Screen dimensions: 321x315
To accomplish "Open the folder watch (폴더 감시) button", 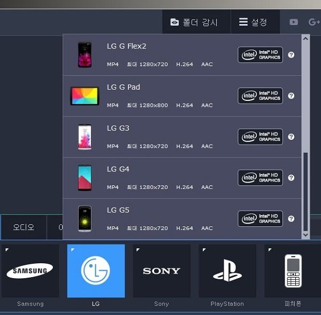I will [x=196, y=22].
